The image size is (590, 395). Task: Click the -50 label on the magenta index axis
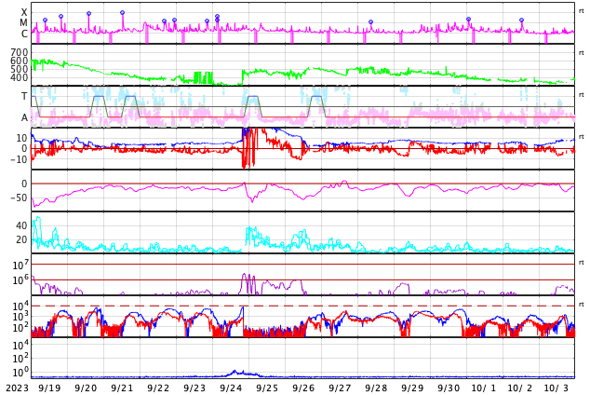pyautogui.click(x=19, y=197)
